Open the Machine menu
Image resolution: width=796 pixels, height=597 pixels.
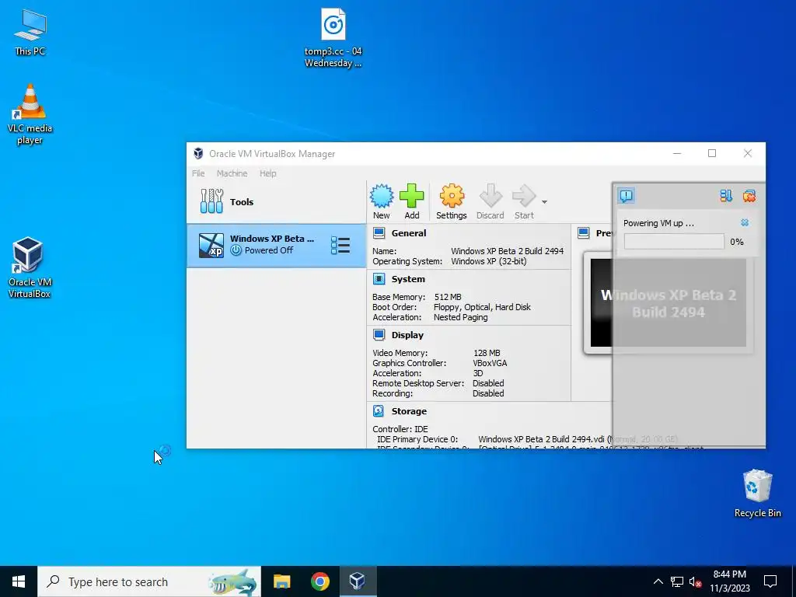232,173
